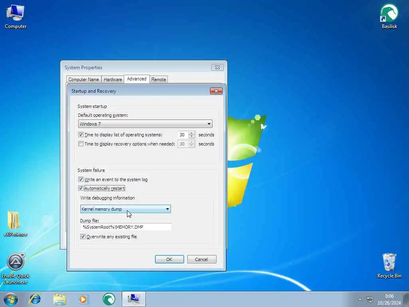This screenshot has width=409, height=307.
Task: Enable 'Time to display recovery options when needed'
Action: (81, 144)
